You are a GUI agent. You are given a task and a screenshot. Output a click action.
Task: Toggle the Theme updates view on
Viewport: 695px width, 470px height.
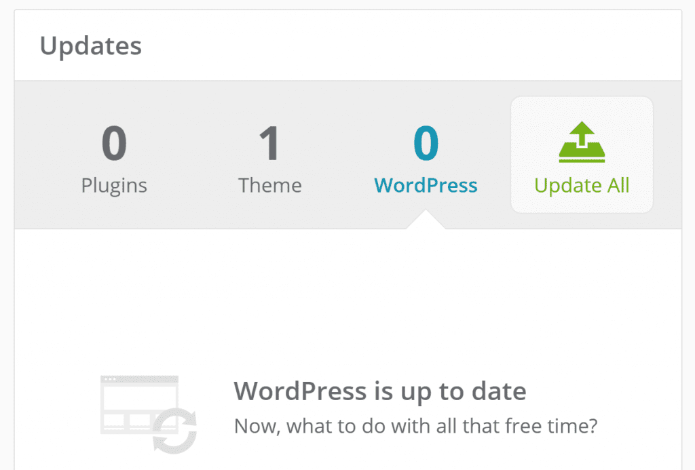[x=269, y=163]
